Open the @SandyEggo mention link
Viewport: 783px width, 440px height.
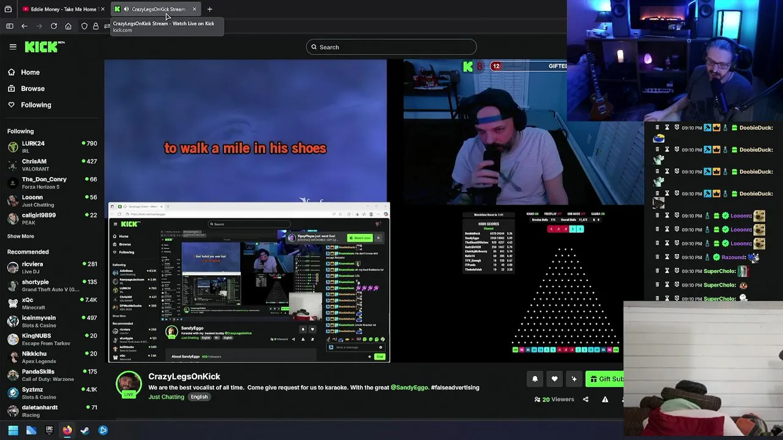click(x=409, y=387)
